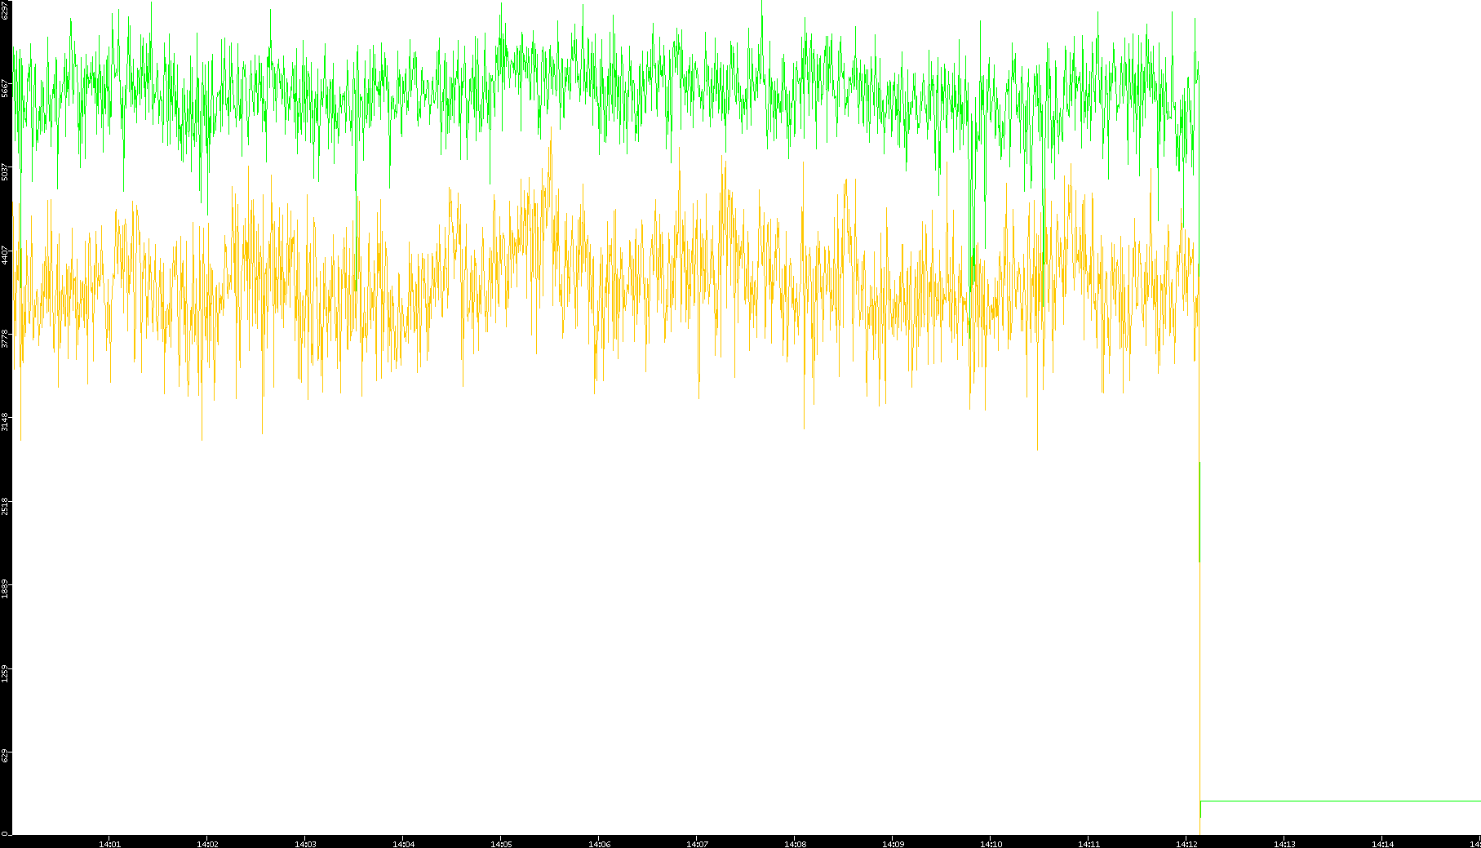Select the 5667 vertical axis label
Viewport: 1481px width, 848px height.
[5, 88]
